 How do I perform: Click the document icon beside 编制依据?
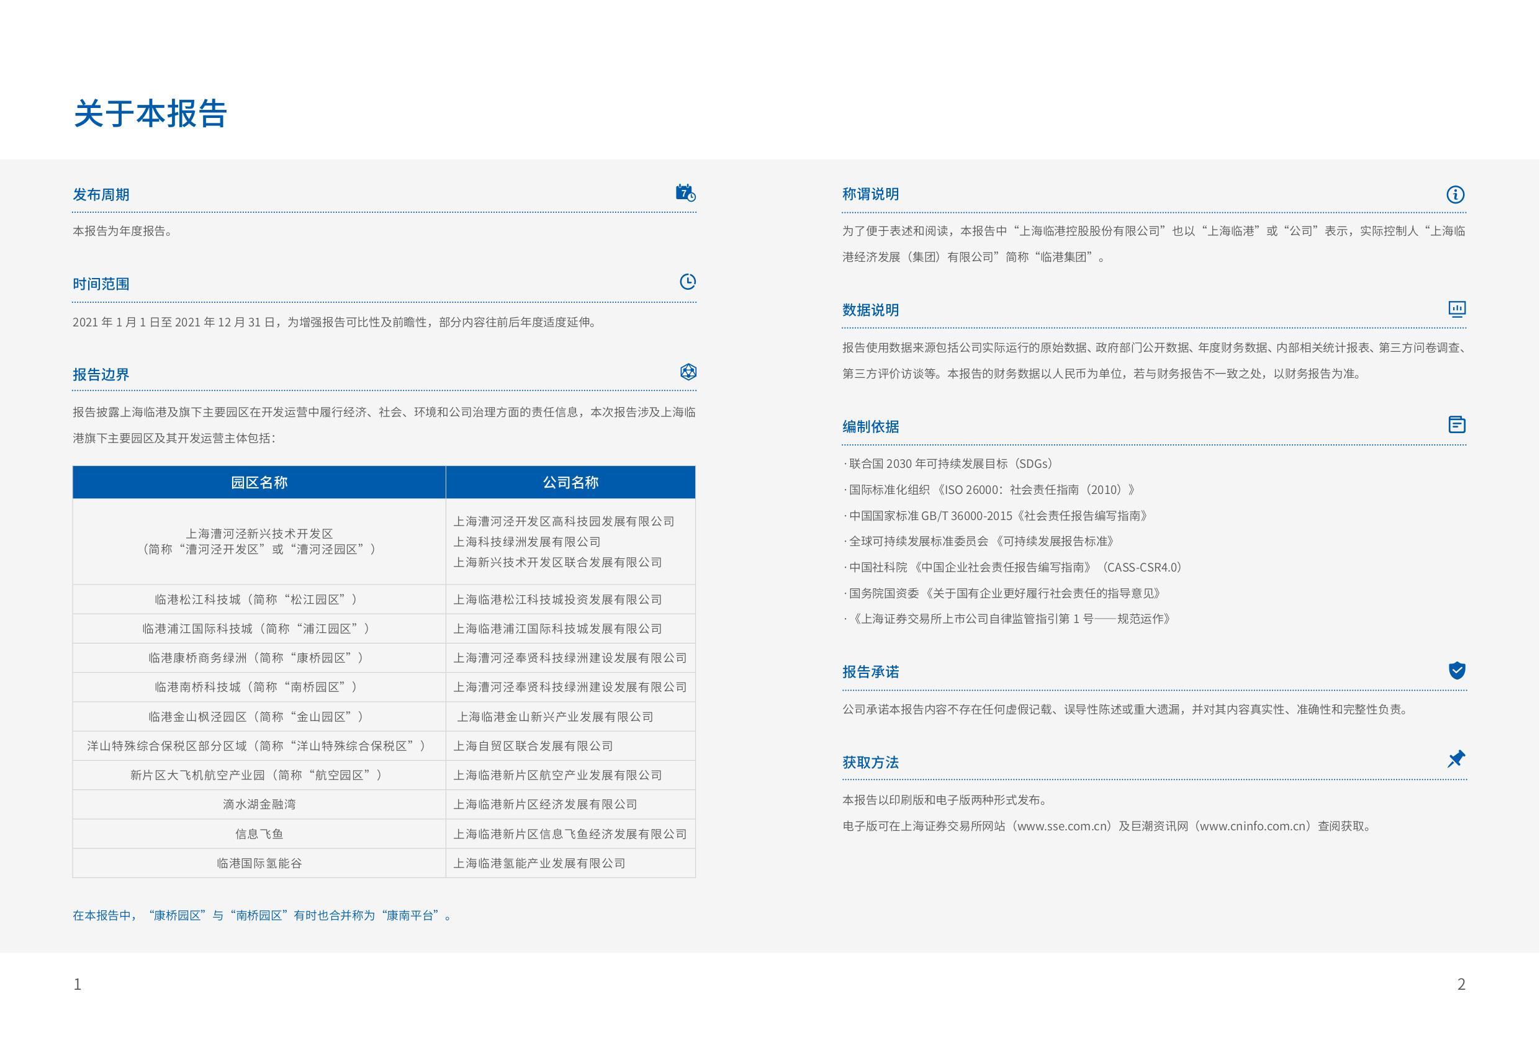(1456, 424)
